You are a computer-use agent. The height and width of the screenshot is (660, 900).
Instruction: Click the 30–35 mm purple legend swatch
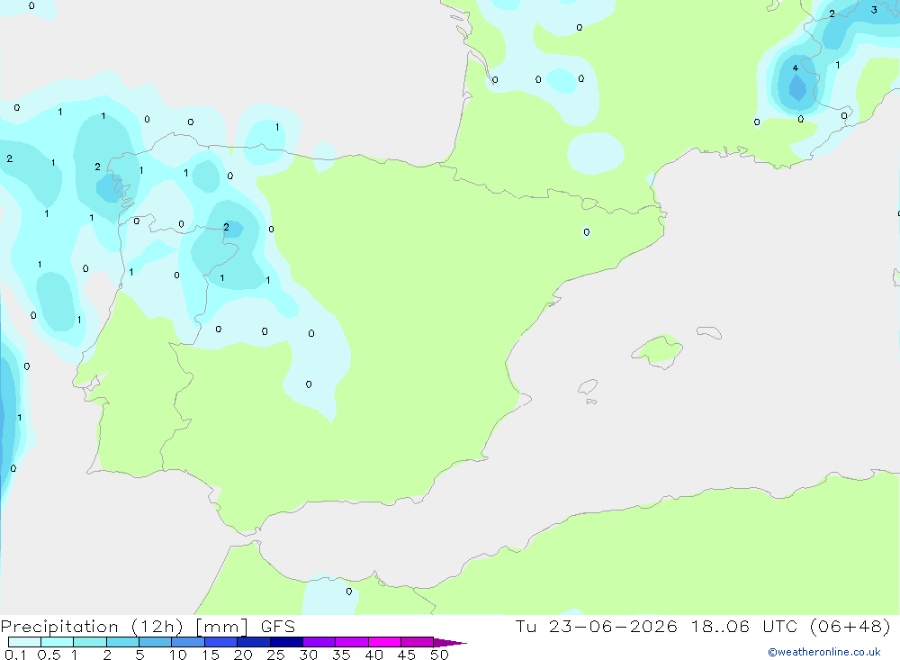pos(319,642)
